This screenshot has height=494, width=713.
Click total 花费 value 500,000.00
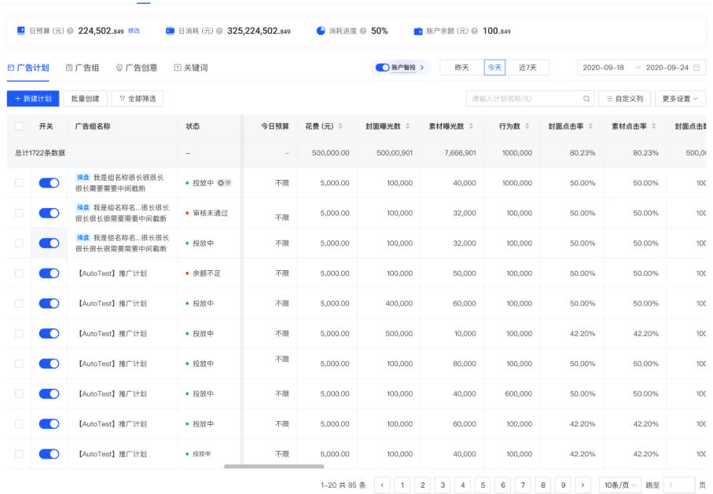[x=331, y=152]
